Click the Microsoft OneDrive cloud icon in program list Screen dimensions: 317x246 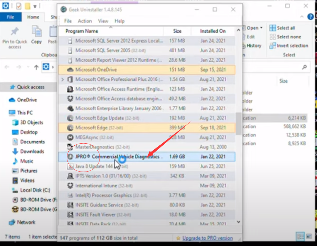[70, 70]
